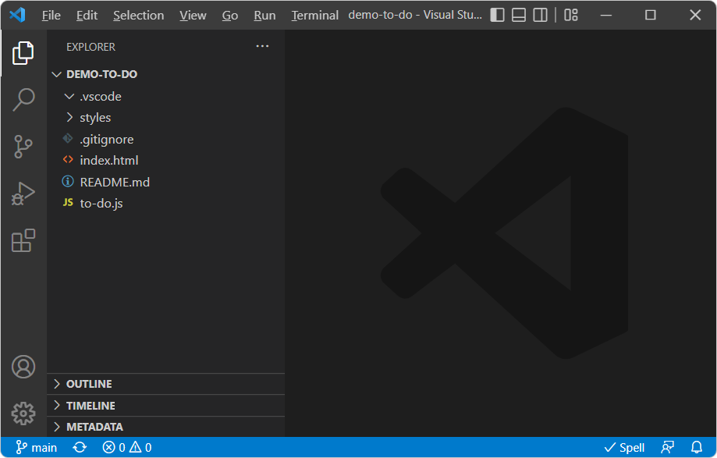Screen dimensions: 717x458
Task: Open the Run and Debug view
Action: [23, 193]
